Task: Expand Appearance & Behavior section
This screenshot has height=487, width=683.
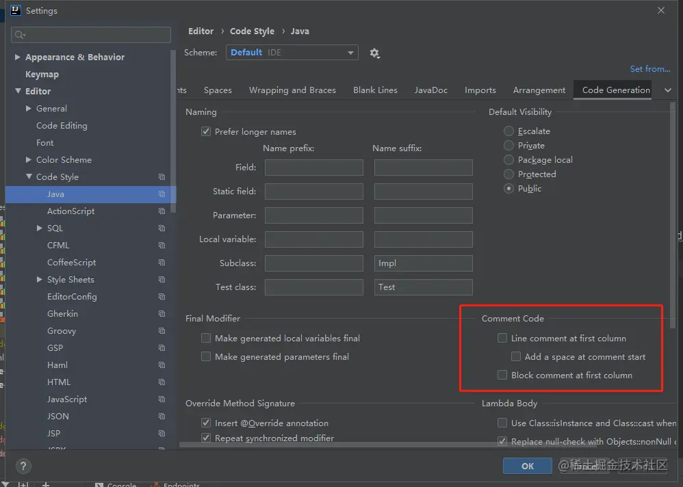Action: (x=17, y=57)
